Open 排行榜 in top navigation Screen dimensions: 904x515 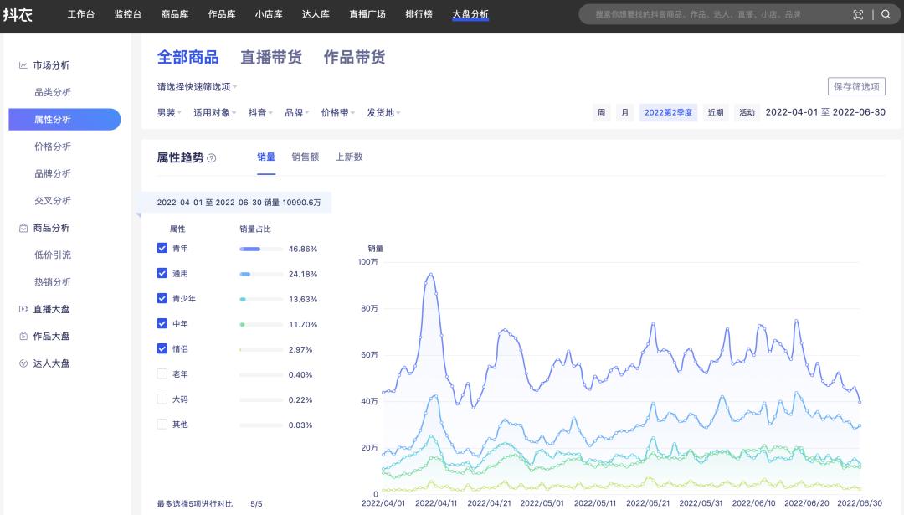coord(419,14)
